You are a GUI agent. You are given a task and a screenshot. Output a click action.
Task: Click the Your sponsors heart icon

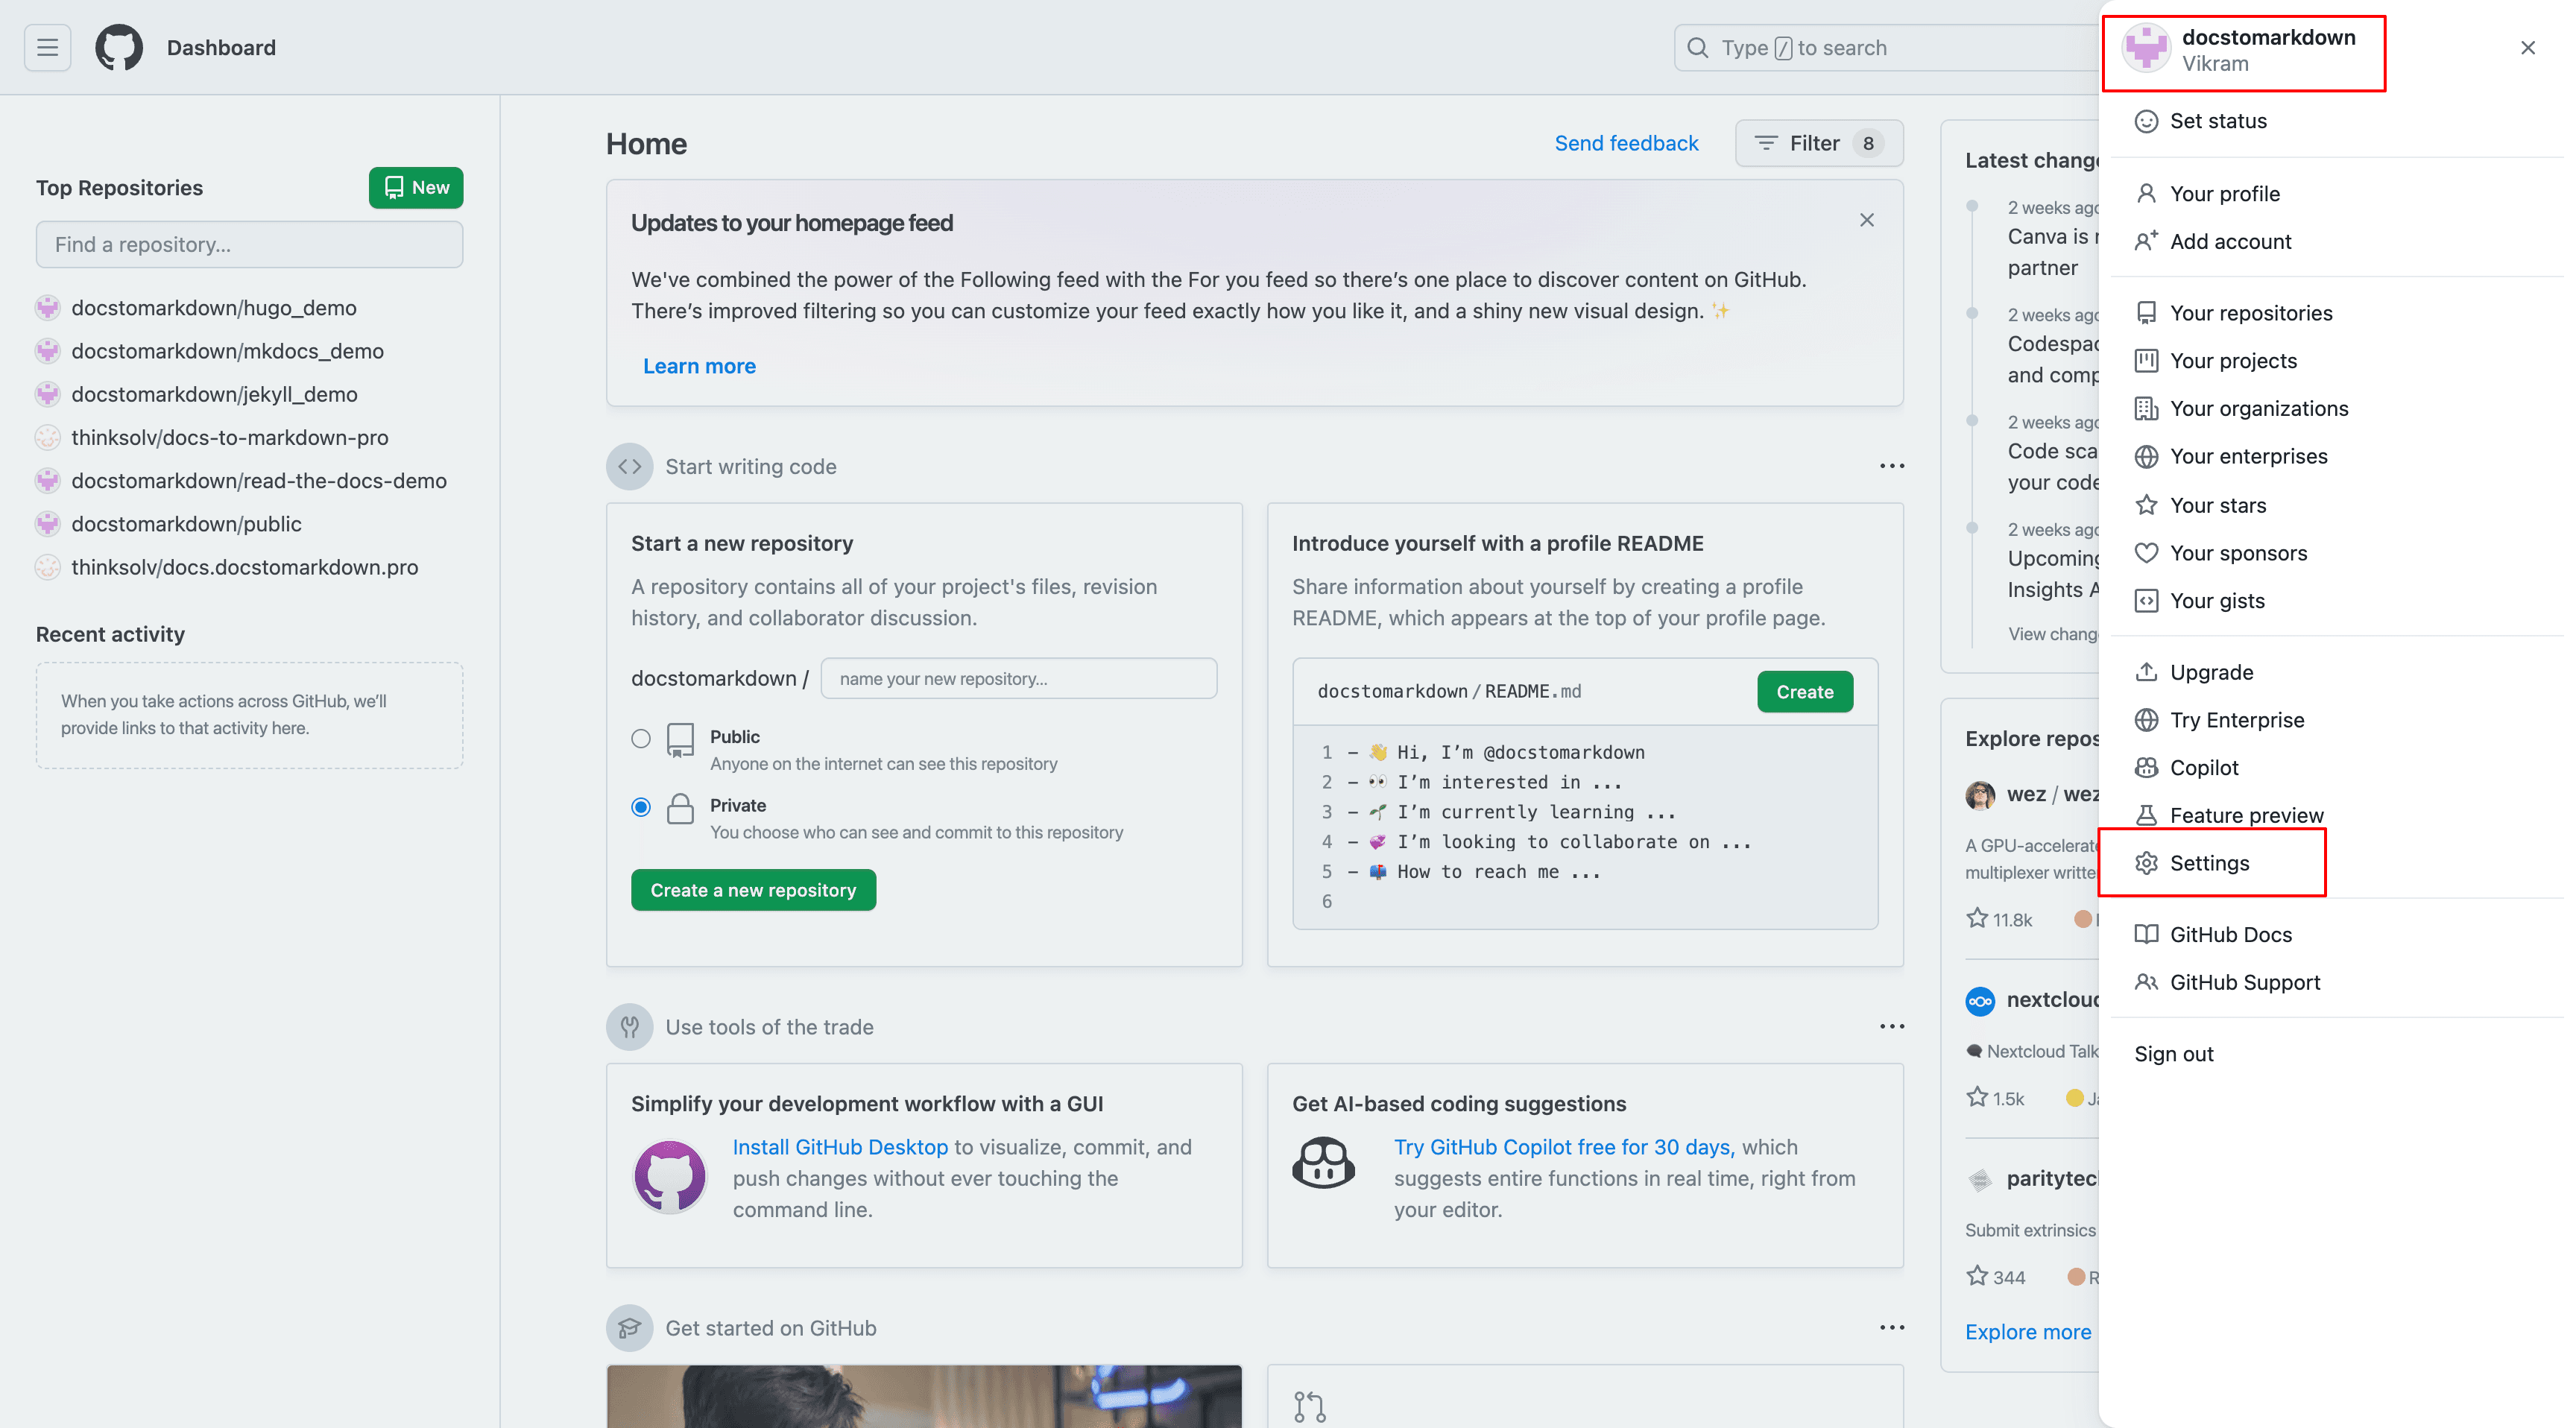pyautogui.click(x=2145, y=553)
